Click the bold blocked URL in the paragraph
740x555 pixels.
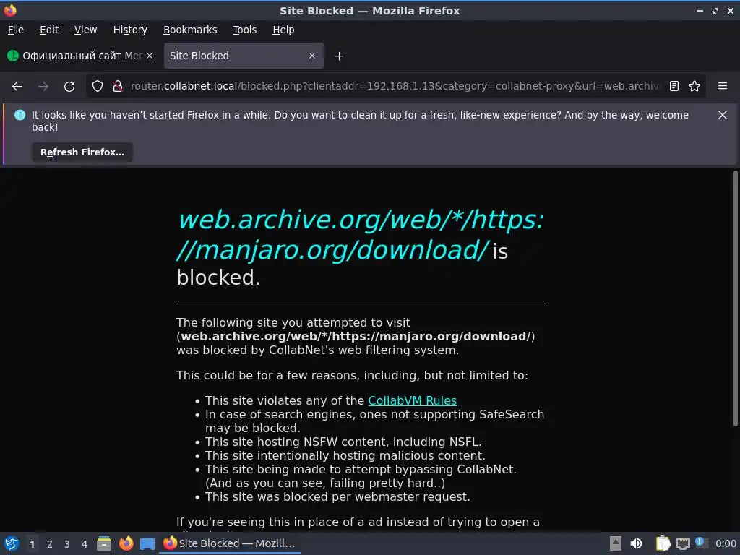pos(356,337)
